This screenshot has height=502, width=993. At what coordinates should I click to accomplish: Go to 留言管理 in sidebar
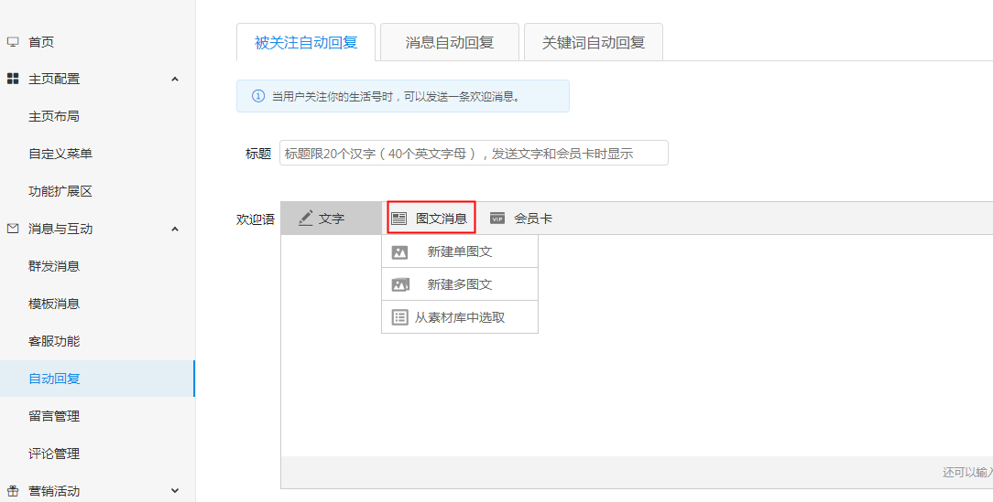(54, 416)
